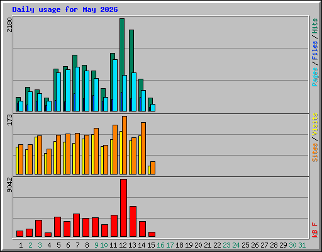Click day 11 on the x-axis
The height and width of the screenshot is (252, 322).
[x=113, y=245]
